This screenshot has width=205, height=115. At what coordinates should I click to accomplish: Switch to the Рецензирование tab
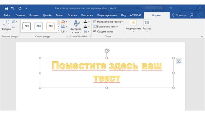[x=107, y=15]
